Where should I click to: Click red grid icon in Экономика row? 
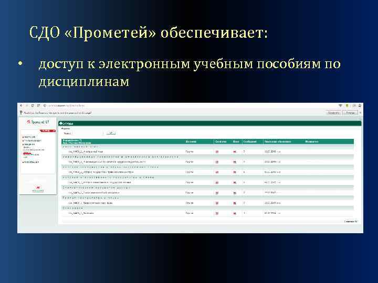click(217, 213)
